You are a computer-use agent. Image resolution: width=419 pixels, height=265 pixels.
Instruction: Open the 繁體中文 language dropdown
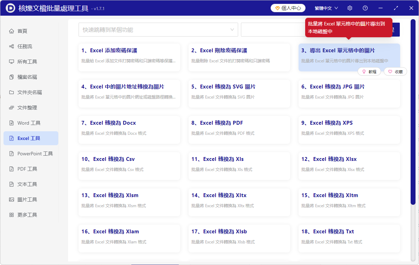pyautogui.click(x=326, y=8)
